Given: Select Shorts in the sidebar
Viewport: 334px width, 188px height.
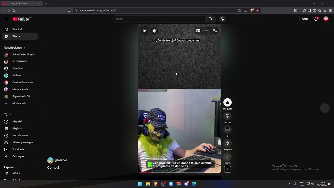Looking at the screenshot, I should 20,36.
